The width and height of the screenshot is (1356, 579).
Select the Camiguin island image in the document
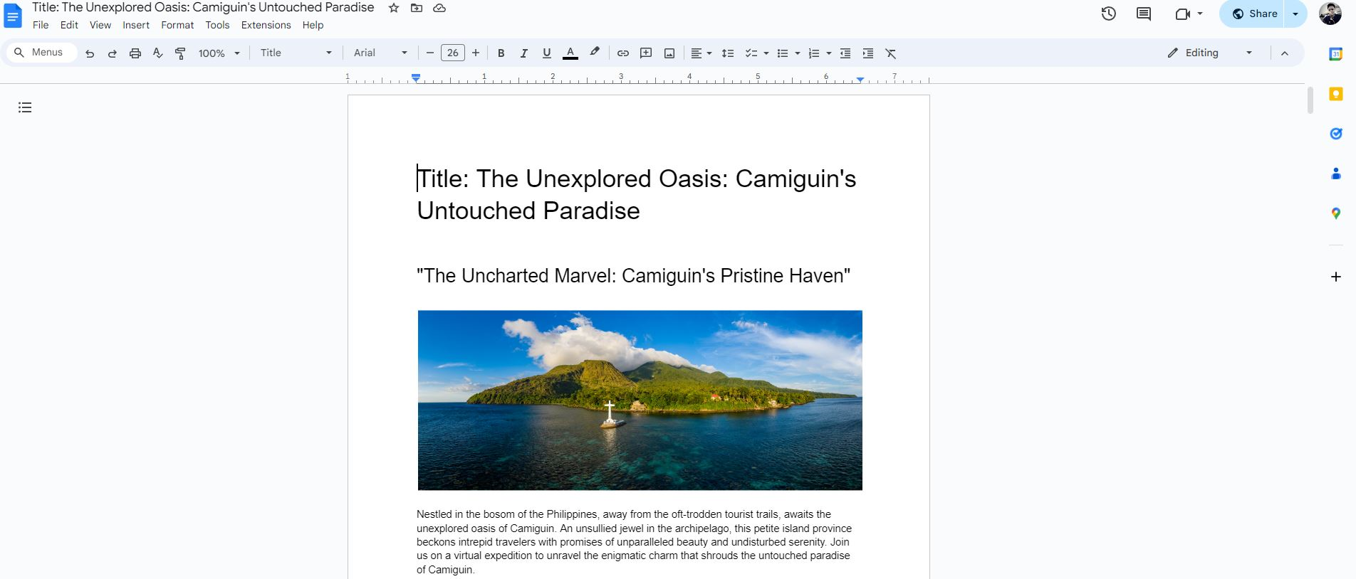(640, 400)
